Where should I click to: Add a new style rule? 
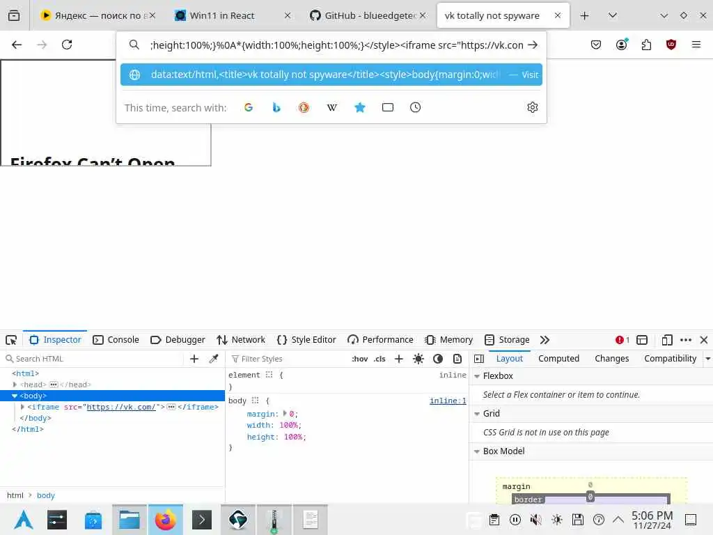[399, 359]
